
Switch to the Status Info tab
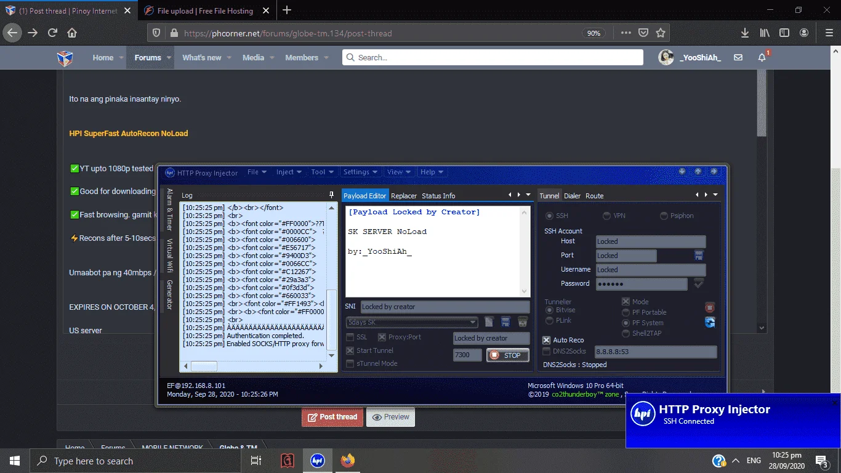(x=438, y=196)
